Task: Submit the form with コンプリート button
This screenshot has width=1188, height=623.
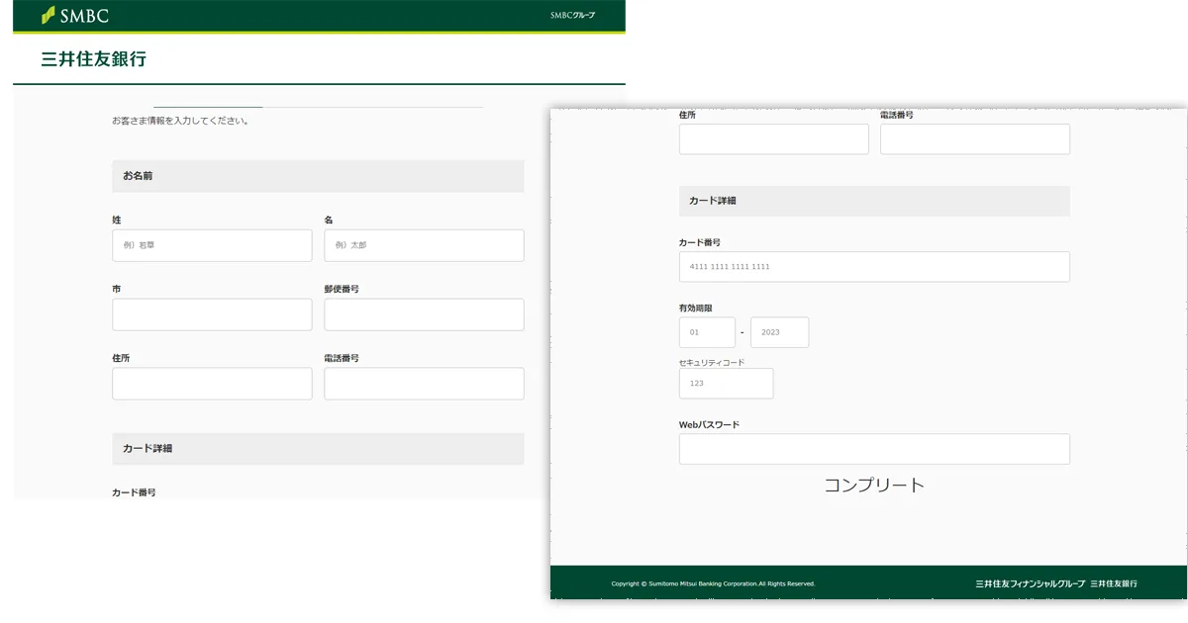Action: [874, 485]
